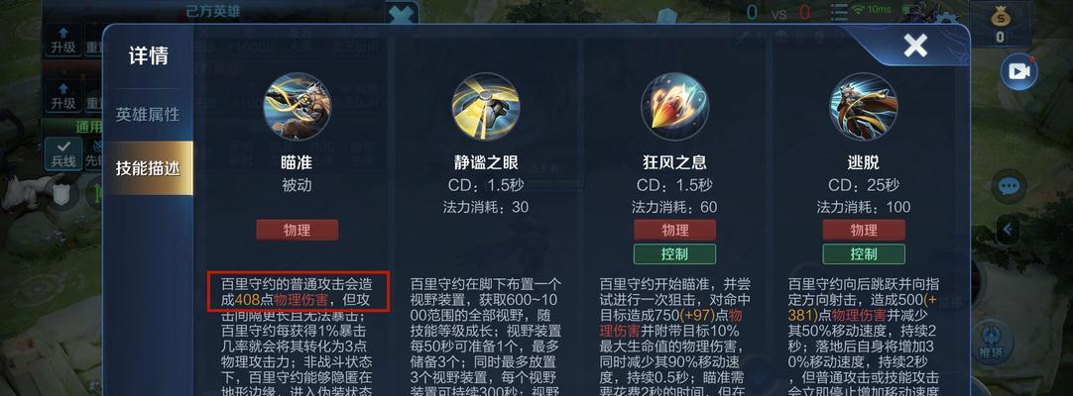Viewport: 1073px width, 396px height.
Task: Click the lower 升级 upgrade button
Action: pyautogui.click(x=62, y=96)
